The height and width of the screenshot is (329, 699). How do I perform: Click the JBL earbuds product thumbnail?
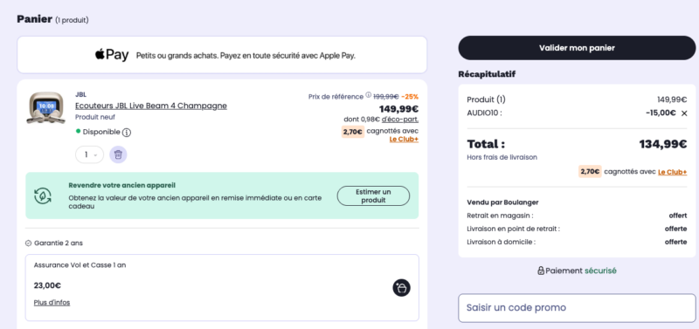coord(46,107)
